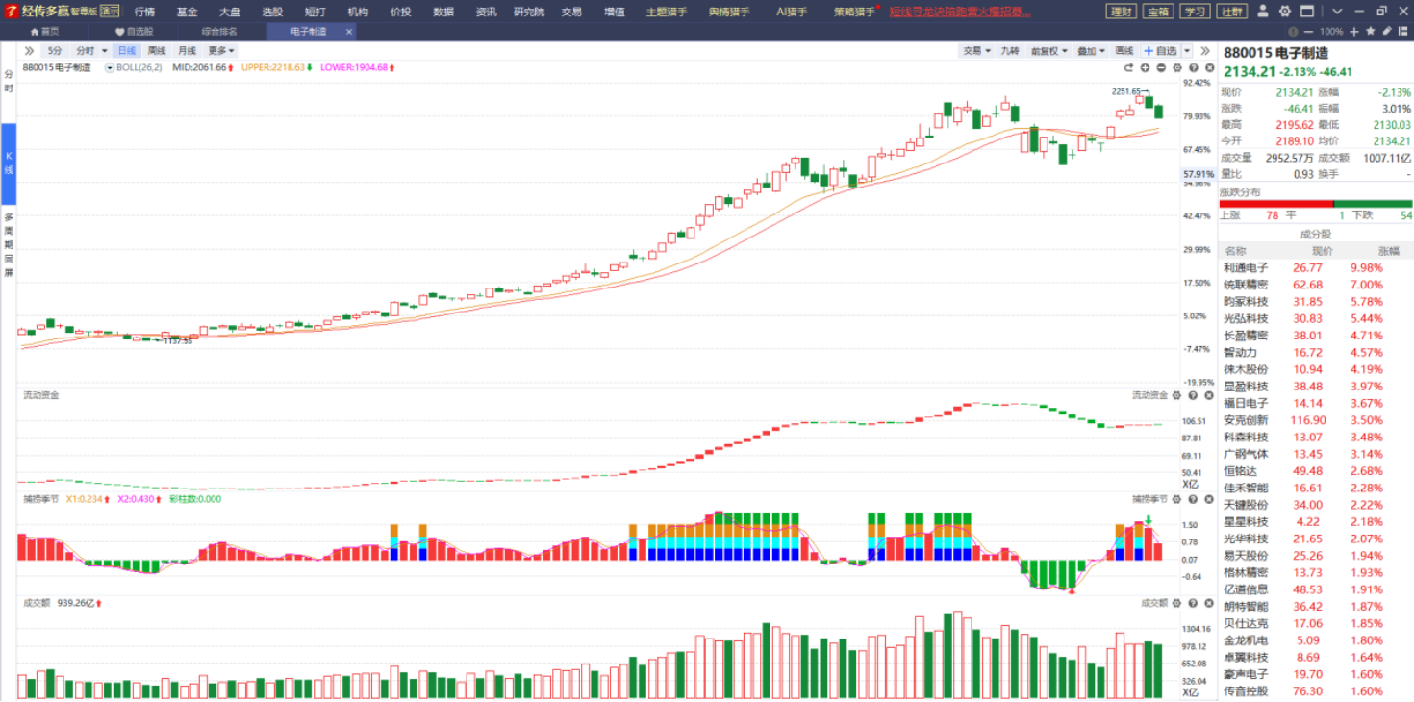Switch chart period to 周线
The width and height of the screenshot is (1414, 702).
coord(157,51)
